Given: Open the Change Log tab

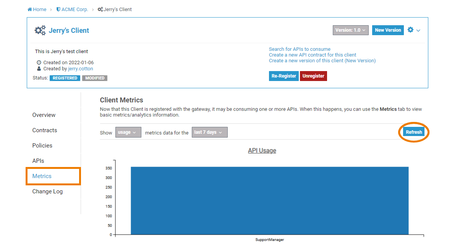Looking at the screenshot, I should (x=47, y=191).
